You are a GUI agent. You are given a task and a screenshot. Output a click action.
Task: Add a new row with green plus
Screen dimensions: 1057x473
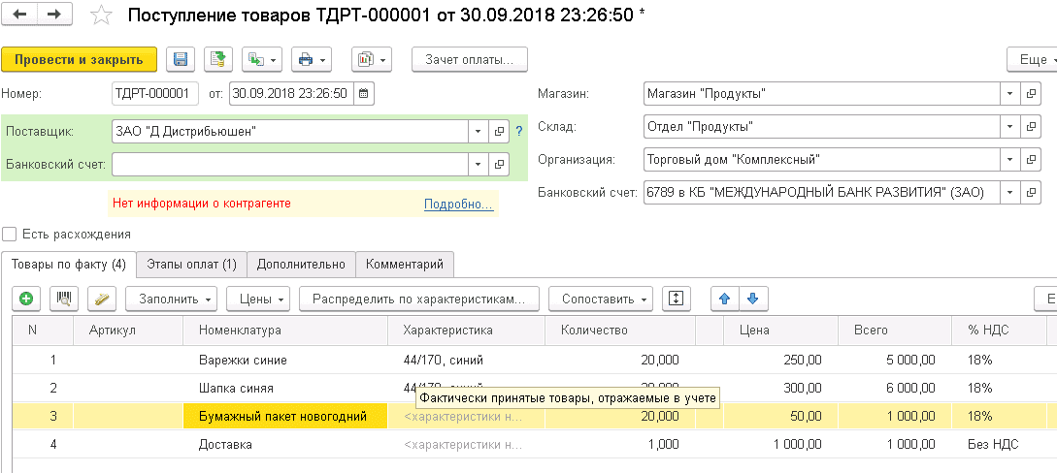pyautogui.click(x=26, y=299)
